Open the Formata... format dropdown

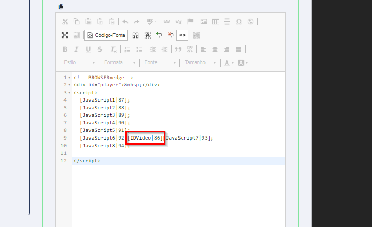120,62
